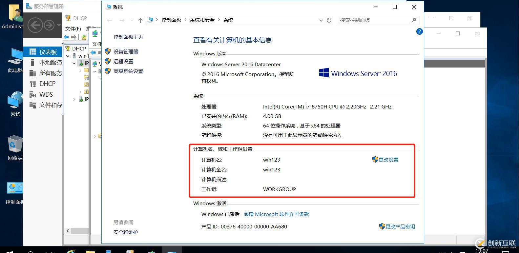Select 系统 breadcrumb in address bar
The image size is (519, 253).
pos(228,20)
